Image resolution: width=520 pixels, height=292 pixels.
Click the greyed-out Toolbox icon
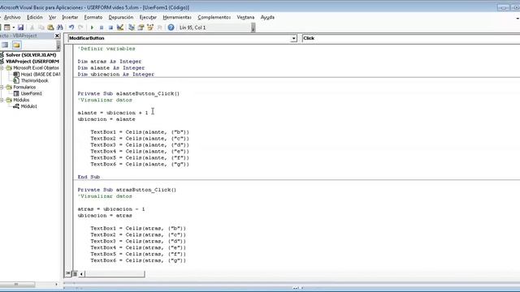point(159,28)
